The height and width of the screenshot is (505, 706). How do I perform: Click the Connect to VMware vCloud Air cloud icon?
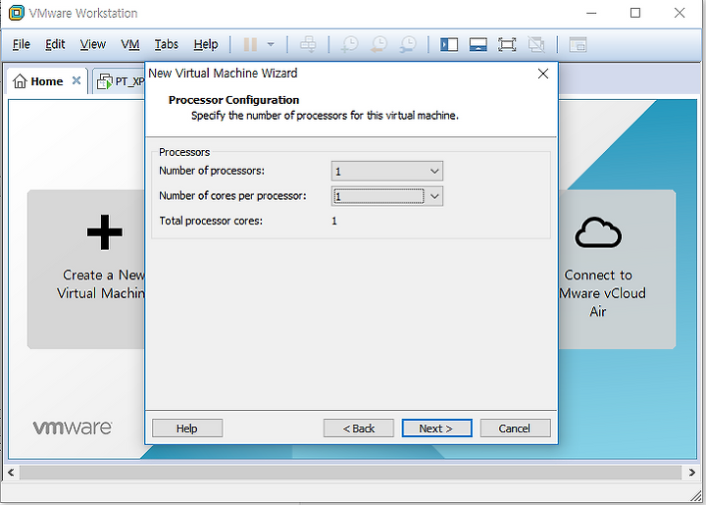click(598, 232)
